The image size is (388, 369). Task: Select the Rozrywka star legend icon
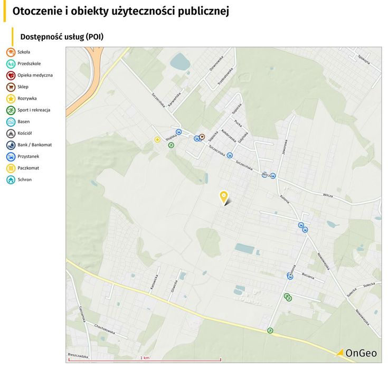click(x=11, y=99)
